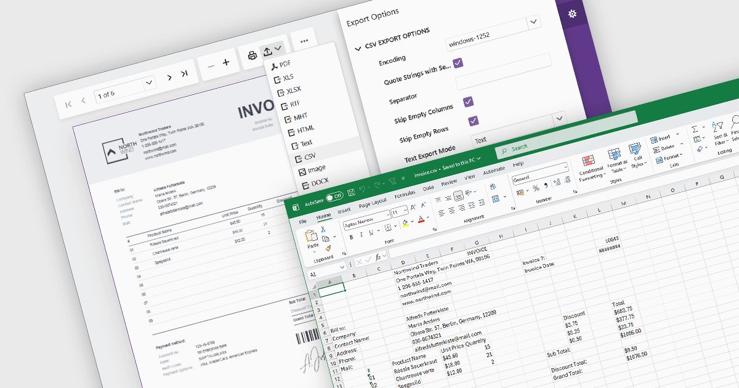The width and height of the screenshot is (739, 388).
Task: Toggle the Skip Empty Rows checkbox
Action: coord(474,120)
